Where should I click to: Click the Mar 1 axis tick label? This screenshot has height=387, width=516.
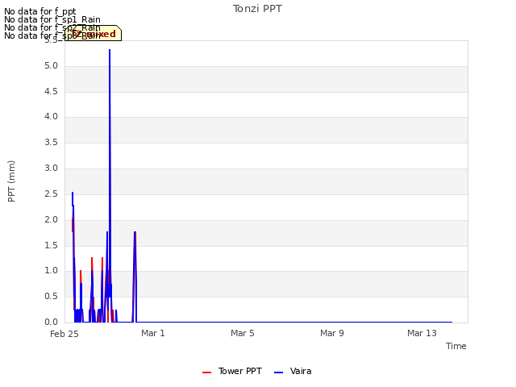pyautogui.click(x=153, y=333)
